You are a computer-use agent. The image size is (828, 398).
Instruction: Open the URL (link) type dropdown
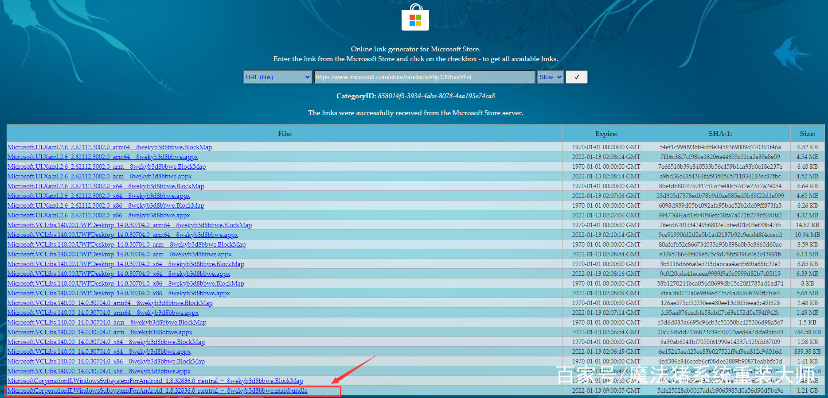coord(277,77)
